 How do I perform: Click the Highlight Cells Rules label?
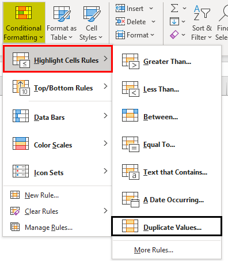click(66, 60)
